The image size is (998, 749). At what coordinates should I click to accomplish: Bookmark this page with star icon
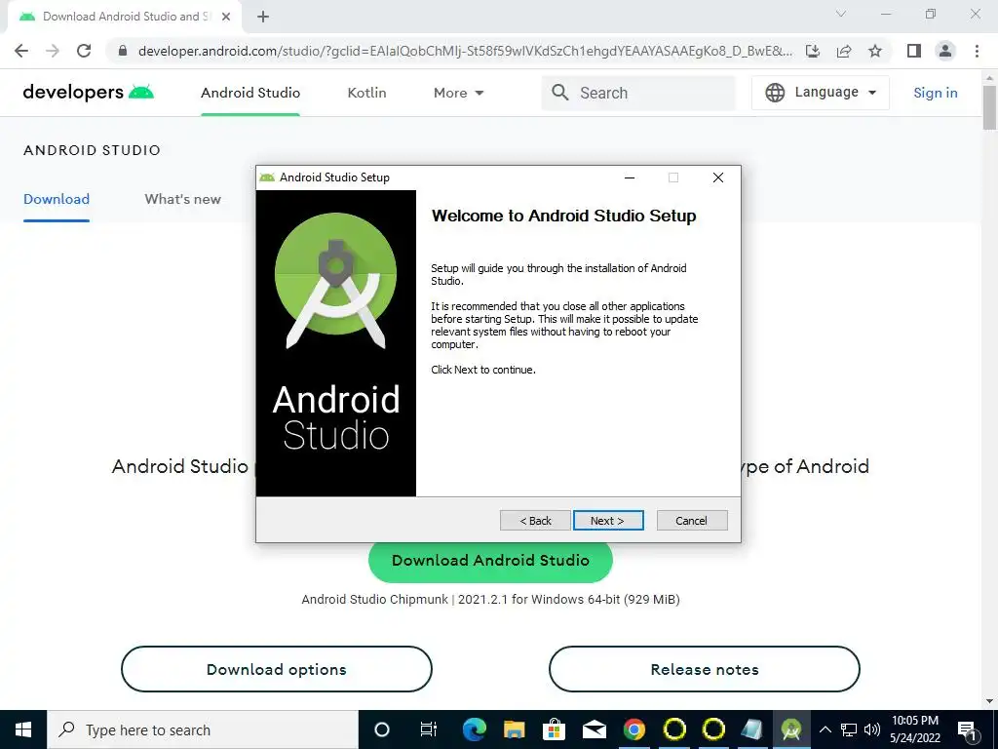tap(875, 51)
